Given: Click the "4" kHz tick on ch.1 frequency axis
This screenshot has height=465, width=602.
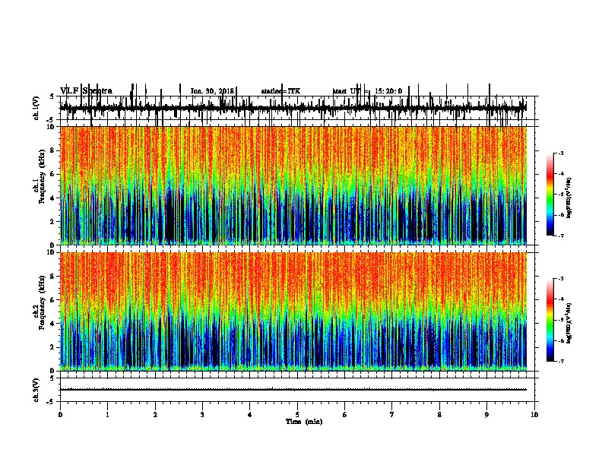Looking at the screenshot, I should [x=52, y=198].
